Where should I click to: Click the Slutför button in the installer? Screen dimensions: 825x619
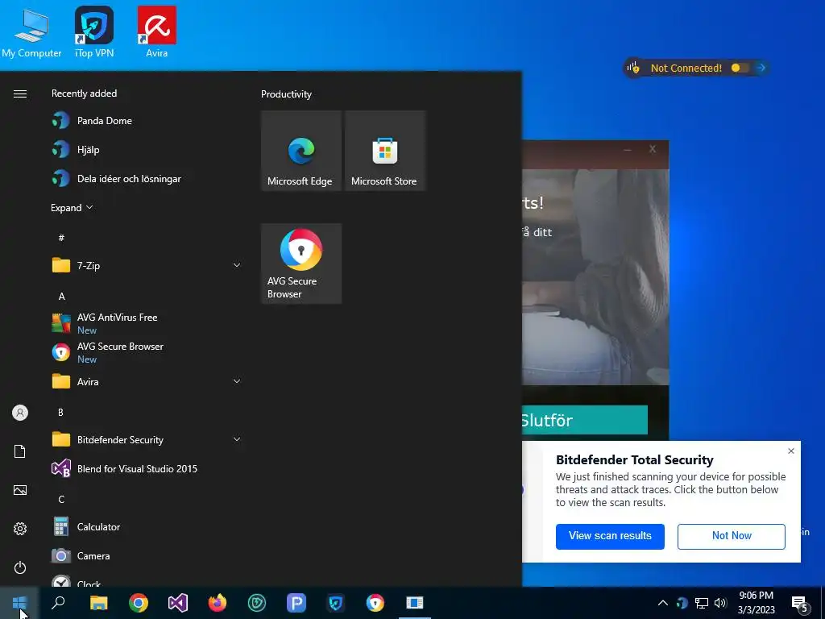[x=584, y=420]
